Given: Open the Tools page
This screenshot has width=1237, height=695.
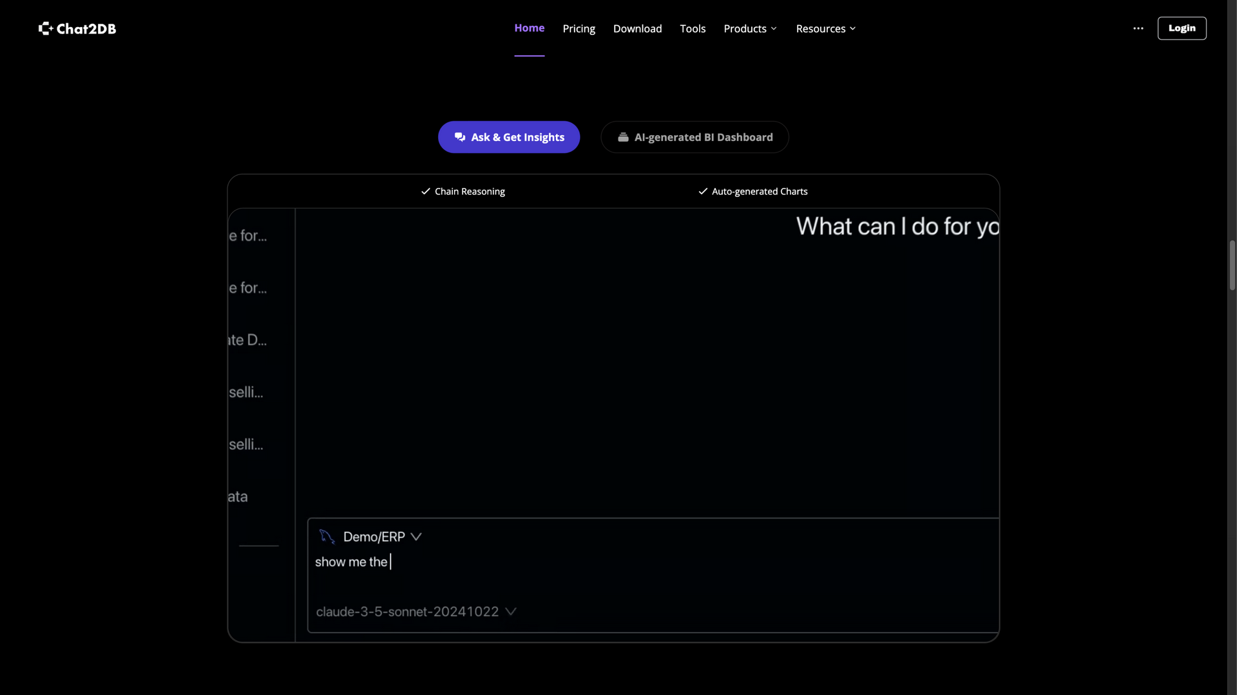Looking at the screenshot, I should pyautogui.click(x=693, y=28).
